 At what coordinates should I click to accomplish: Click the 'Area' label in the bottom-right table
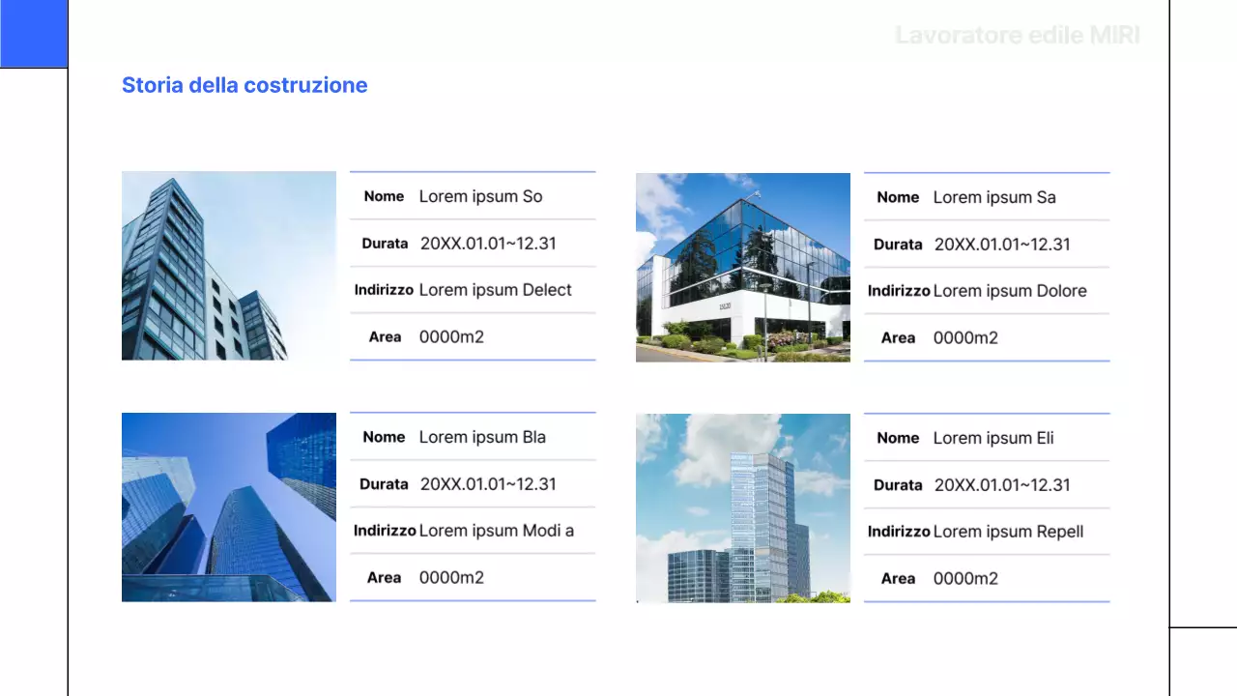click(x=898, y=578)
